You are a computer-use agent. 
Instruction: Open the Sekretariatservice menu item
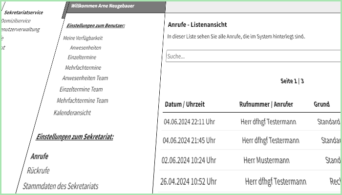coord(30,12)
